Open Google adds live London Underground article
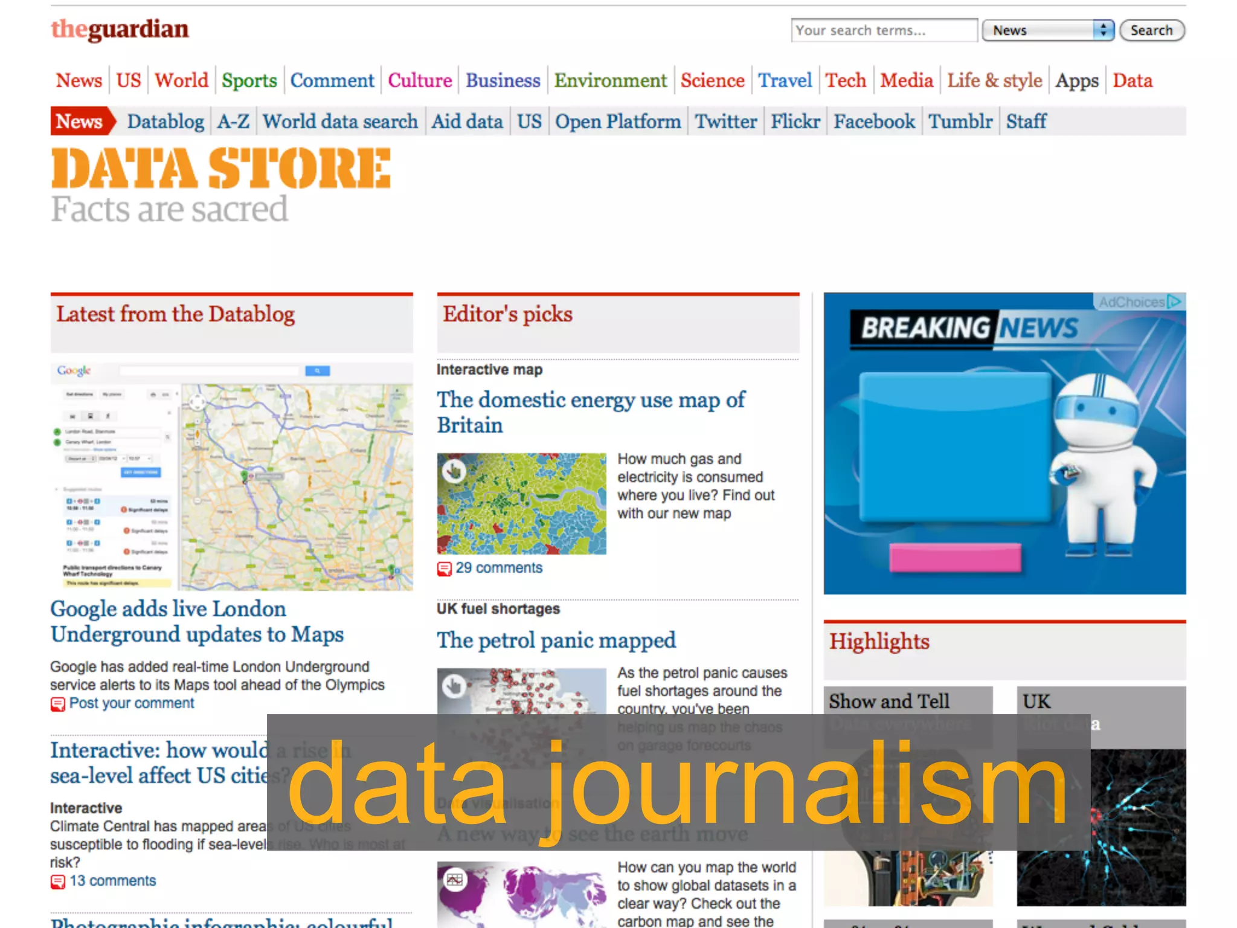This screenshot has height=928, width=1237. click(x=197, y=622)
